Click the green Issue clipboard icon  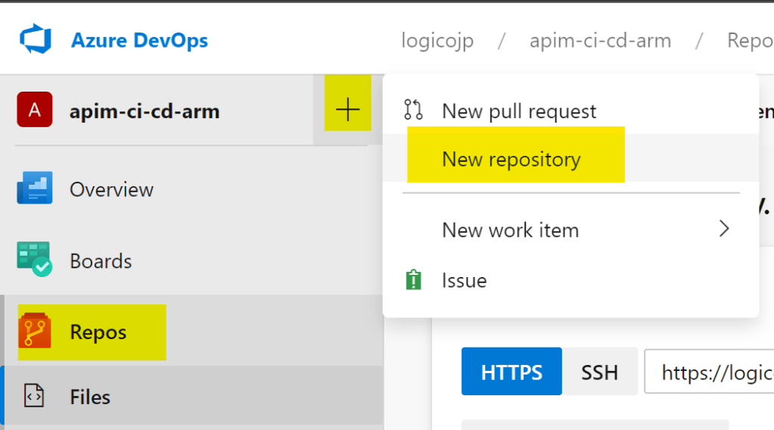(x=414, y=281)
